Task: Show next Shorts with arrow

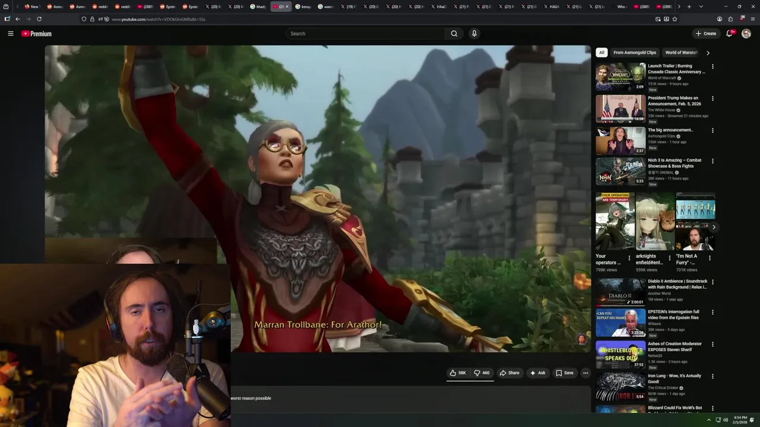Action: [714, 227]
